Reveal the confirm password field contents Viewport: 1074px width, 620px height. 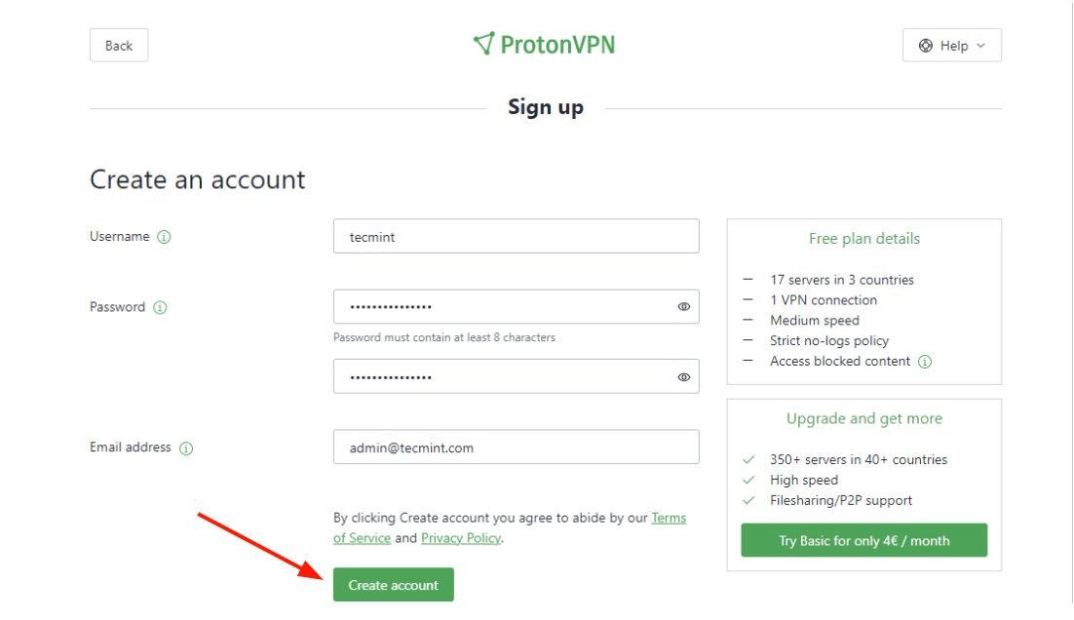tap(684, 377)
